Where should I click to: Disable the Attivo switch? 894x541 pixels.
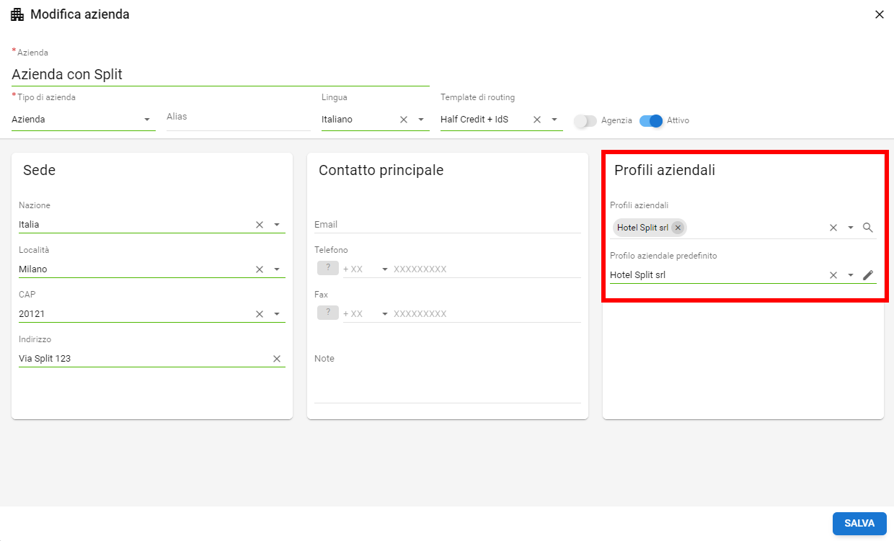651,121
